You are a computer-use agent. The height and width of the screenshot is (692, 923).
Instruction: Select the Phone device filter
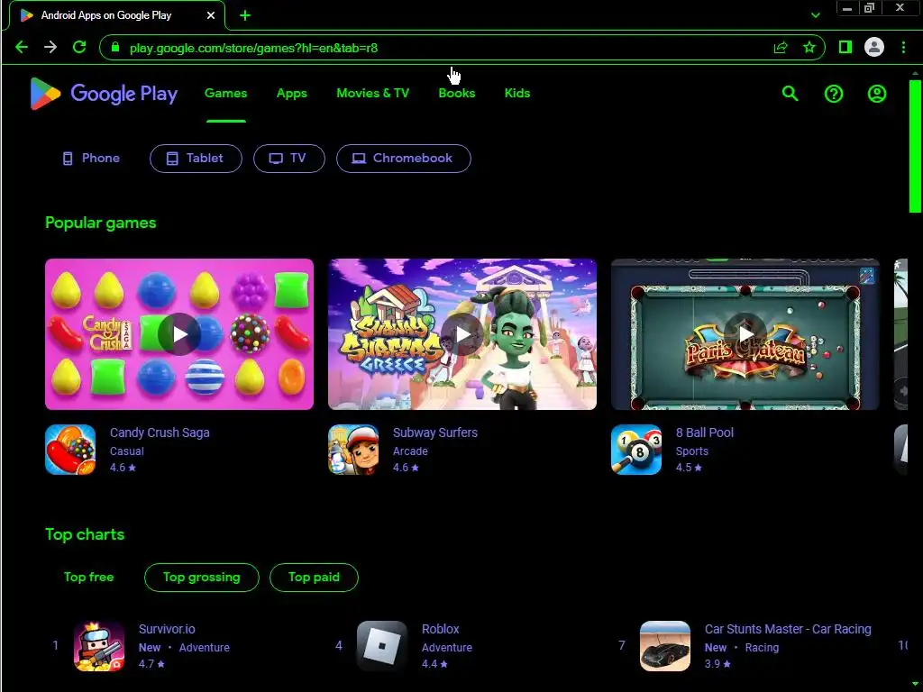(91, 159)
